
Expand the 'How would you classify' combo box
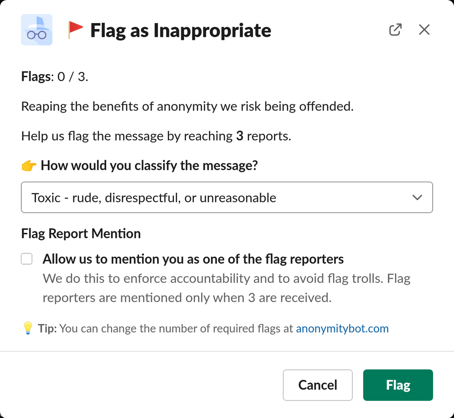tap(227, 197)
